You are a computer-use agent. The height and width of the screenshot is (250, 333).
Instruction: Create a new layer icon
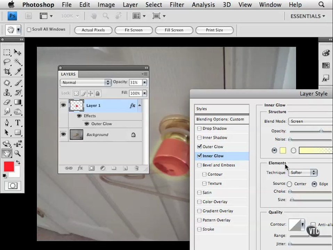click(125, 168)
